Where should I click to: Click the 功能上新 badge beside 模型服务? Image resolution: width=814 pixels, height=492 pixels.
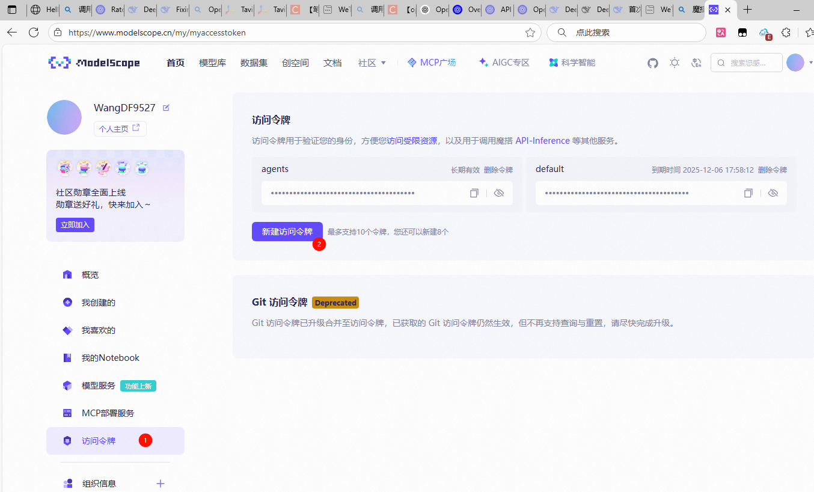(x=138, y=386)
